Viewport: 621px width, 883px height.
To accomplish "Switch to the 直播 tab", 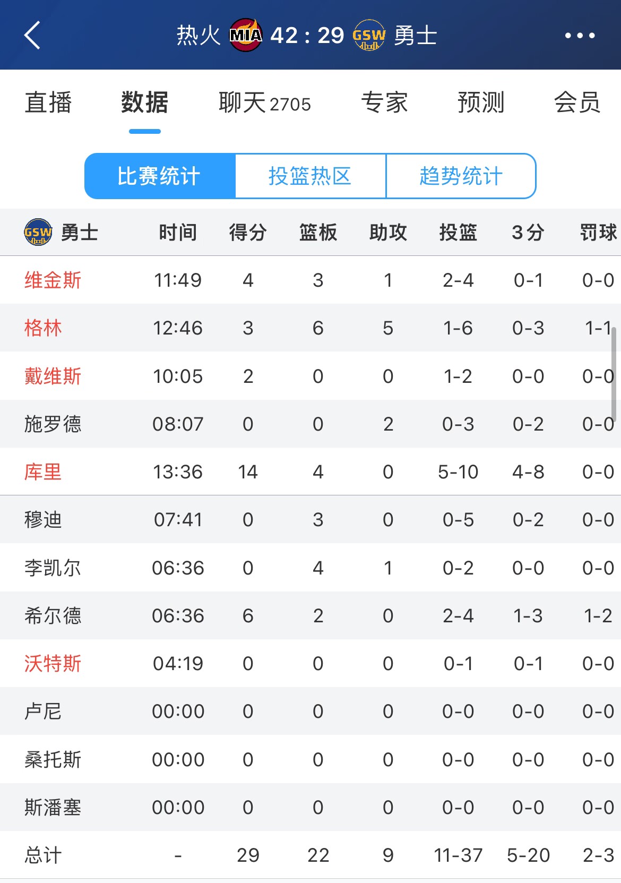I will [48, 102].
